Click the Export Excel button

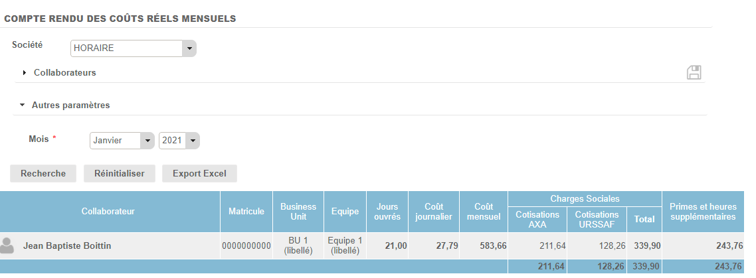(x=199, y=173)
